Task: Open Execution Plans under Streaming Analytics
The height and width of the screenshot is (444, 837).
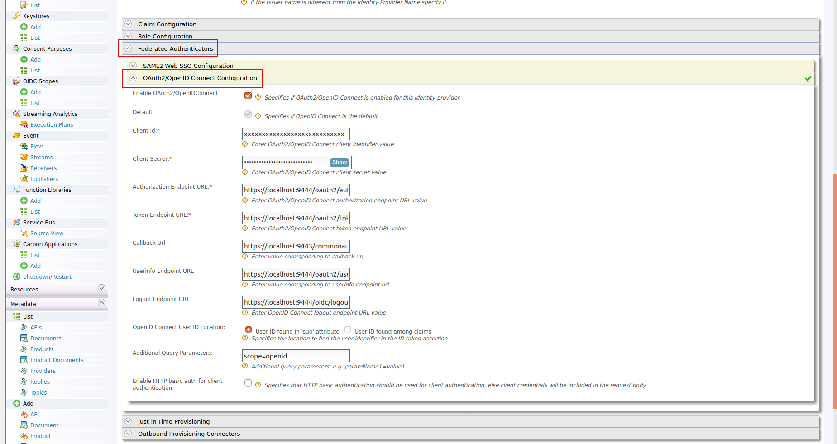Action: [x=52, y=124]
